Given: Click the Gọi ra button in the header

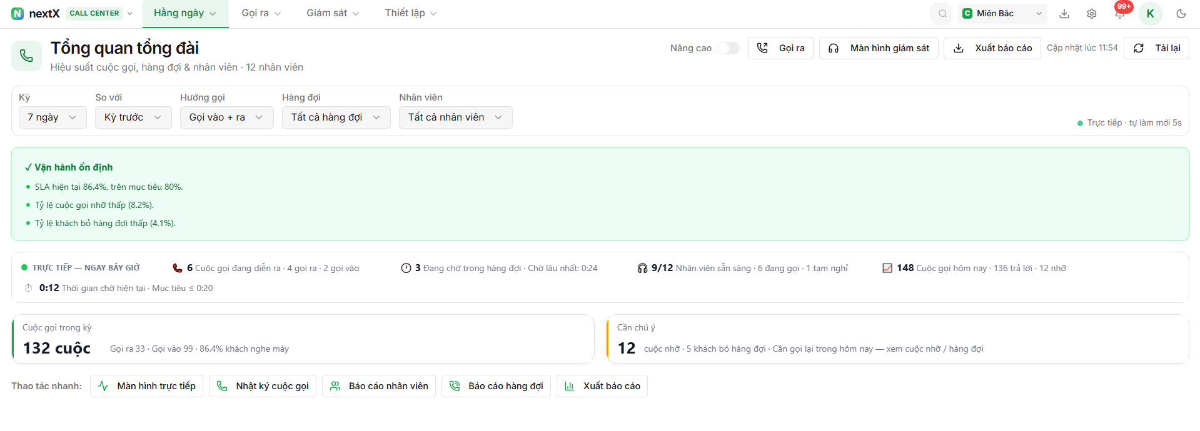Looking at the screenshot, I should (x=780, y=48).
